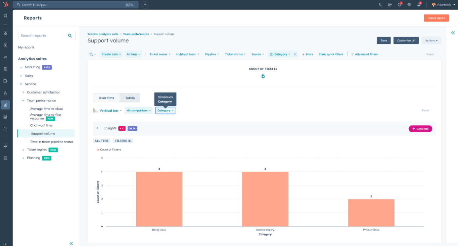Open the notifications bell icon
458x246 pixels.
click(x=419, y=5)
